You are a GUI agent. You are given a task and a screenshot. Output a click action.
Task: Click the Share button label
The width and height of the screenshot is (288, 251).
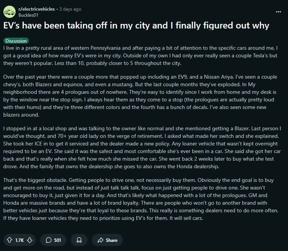(x=111, y=240)
